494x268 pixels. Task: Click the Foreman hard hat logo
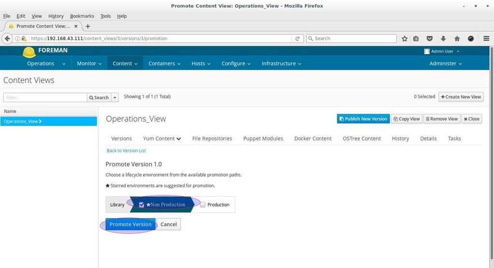point(29,52)
